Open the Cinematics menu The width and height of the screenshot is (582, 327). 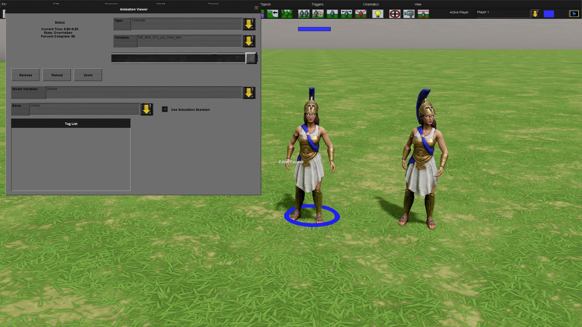pyautogui.click(x=371, y=4)
